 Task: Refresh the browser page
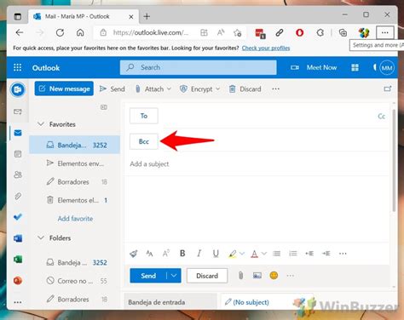click(60, 32)
